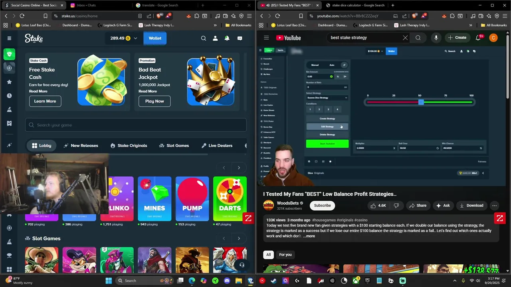Open Steam from the taskbar
The width and height of the screenshot is (511, 287).
coord(273,281)
